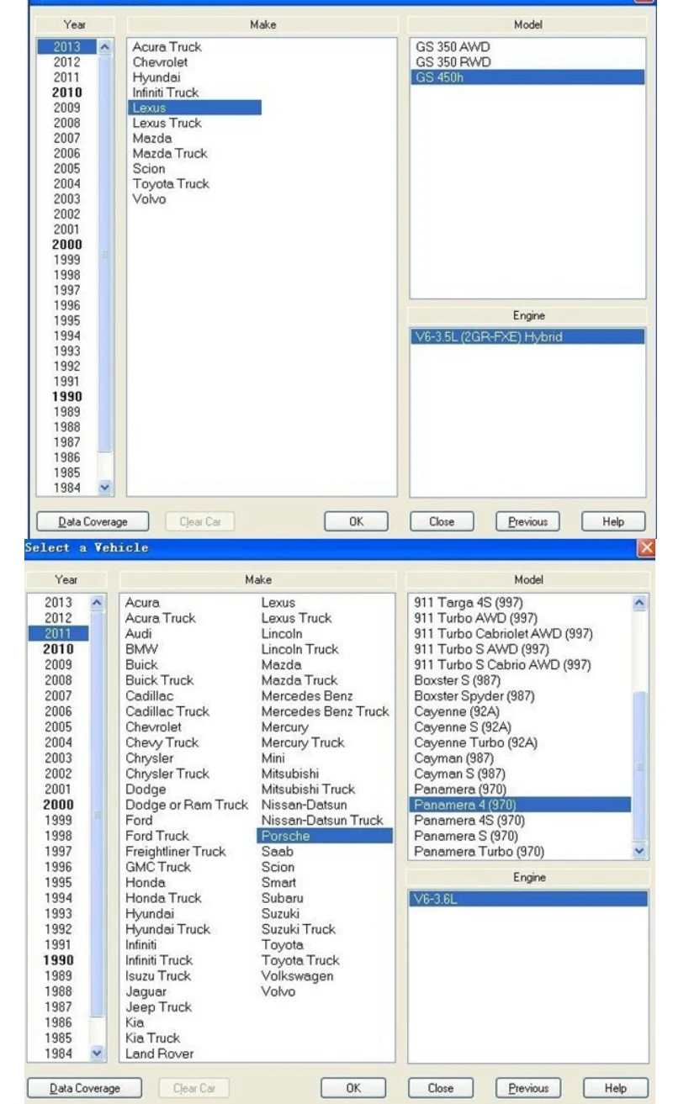Year list scroll-up arrow in Lexus GS dialog

tap(105, 47)
